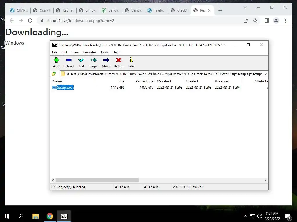Open the View menu in 7-Zip
This screenshot has height=222, width=297.
coord(75,52)
